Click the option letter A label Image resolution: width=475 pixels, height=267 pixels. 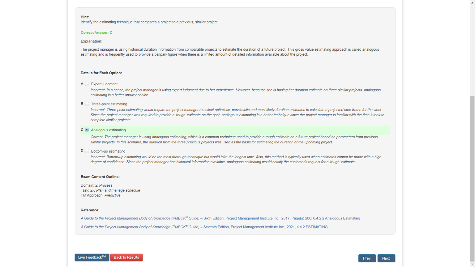pyautogui.click(x=82, y=84)
